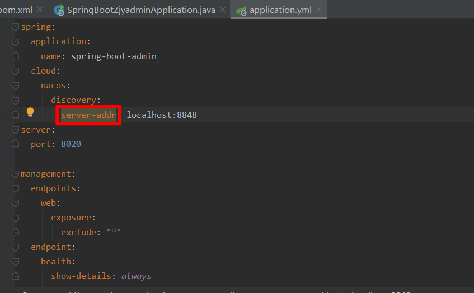Image resolution: width=474 pixels, height=293 pixels.
Task: Click the fold end marker beside server-addr line
Action: click(16, 115)
